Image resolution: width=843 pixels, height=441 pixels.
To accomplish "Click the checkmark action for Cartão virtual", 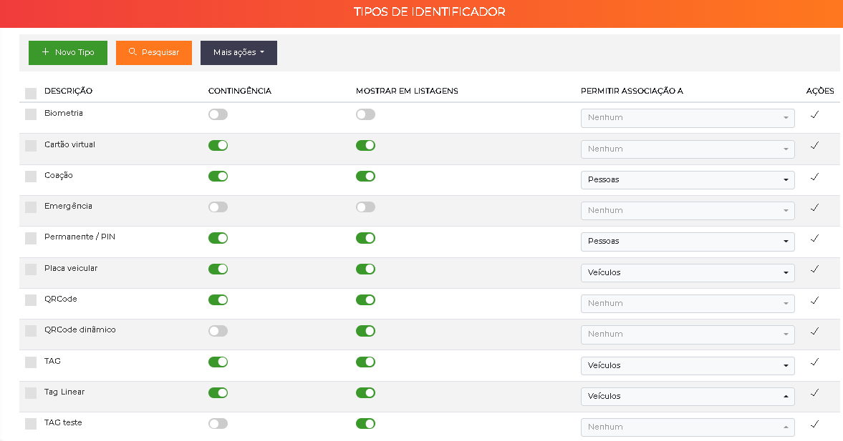I will pyautogui.click(x=814, y=145).
